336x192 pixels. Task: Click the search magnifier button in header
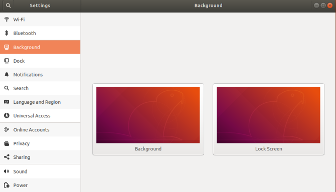[x=8, y=6]
